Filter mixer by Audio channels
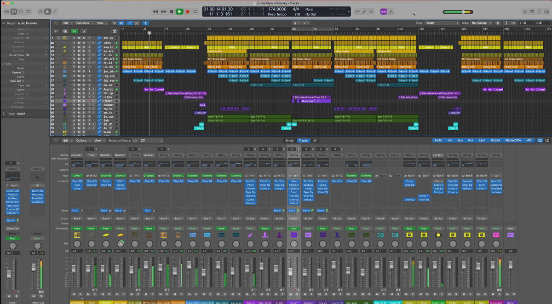Viewport: 552px width, 304px height. click(438, 140)
